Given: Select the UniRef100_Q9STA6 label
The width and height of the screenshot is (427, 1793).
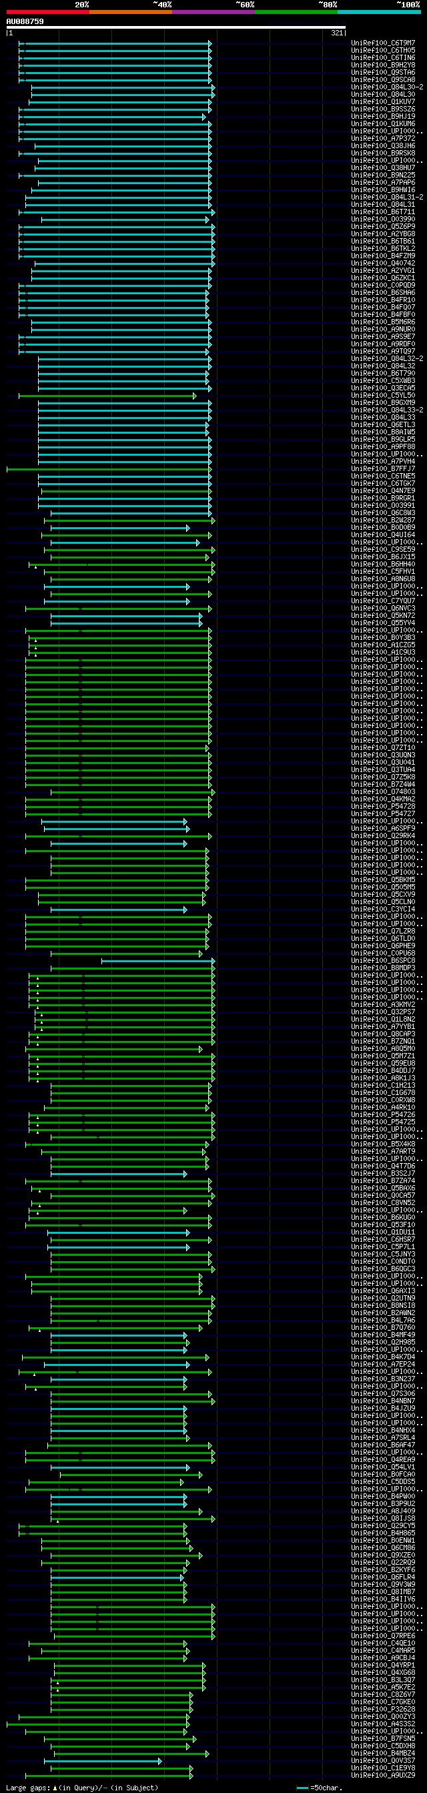Looking at the screenshot, I should click(x=383, y=72).
